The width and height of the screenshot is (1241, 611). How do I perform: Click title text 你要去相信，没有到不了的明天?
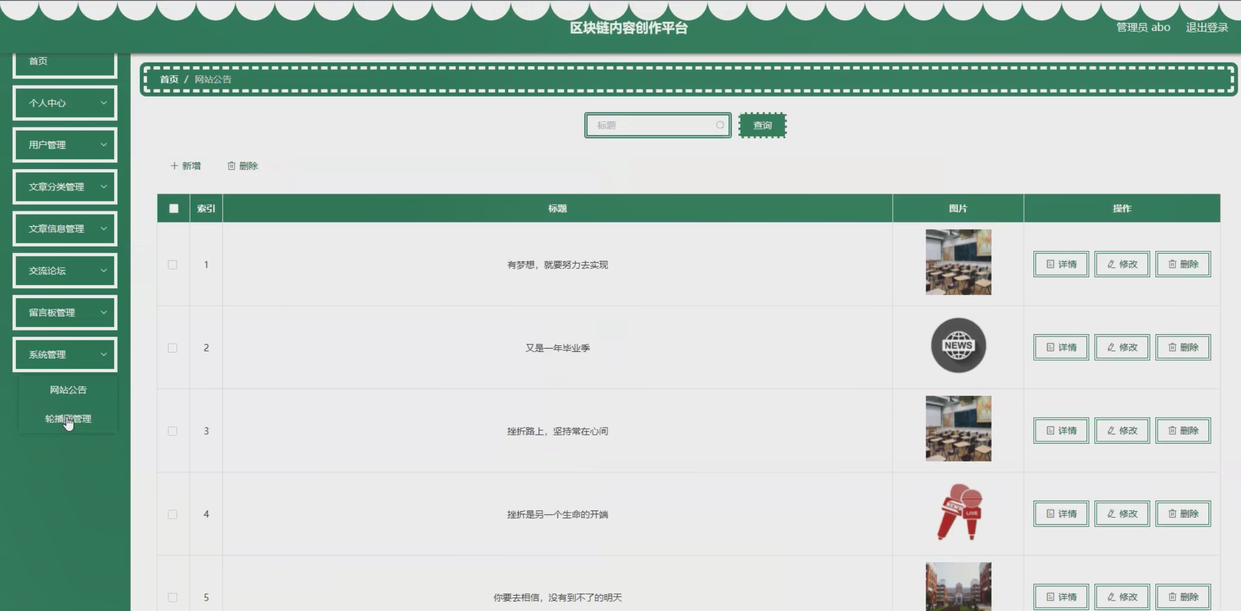pyautogui.click(x=557, y=598)
